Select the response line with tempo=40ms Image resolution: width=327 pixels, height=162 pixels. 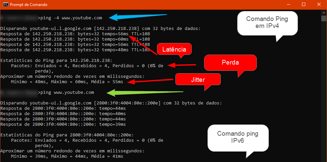coord(63,114)
